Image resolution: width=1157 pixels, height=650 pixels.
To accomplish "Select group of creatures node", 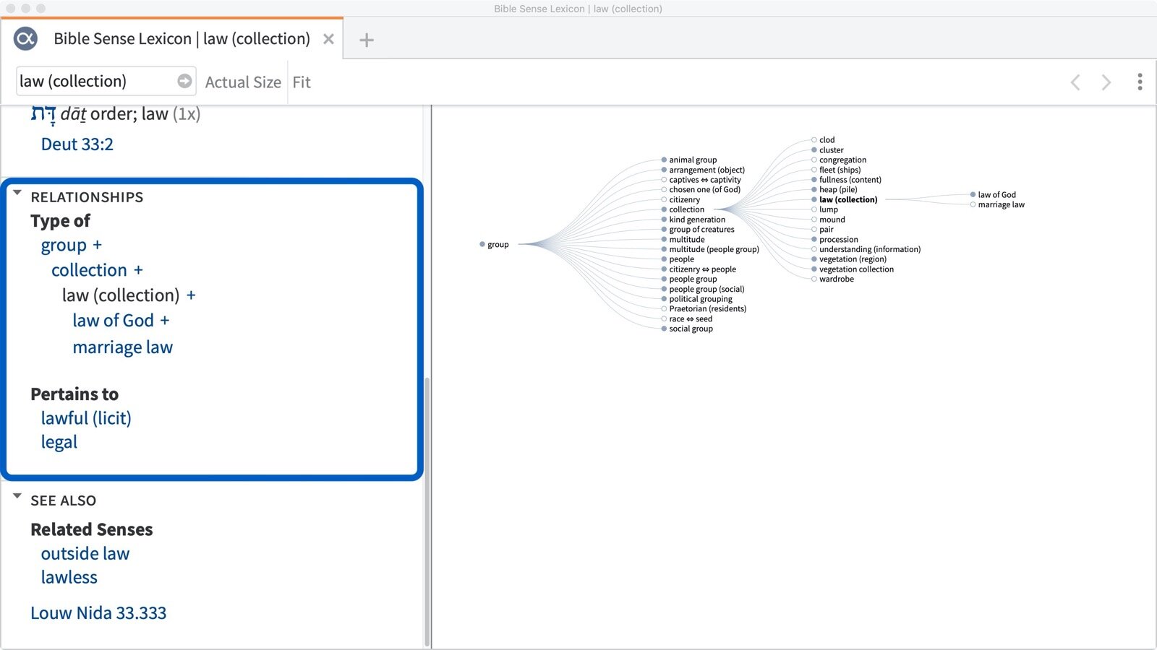I will 697,230.
